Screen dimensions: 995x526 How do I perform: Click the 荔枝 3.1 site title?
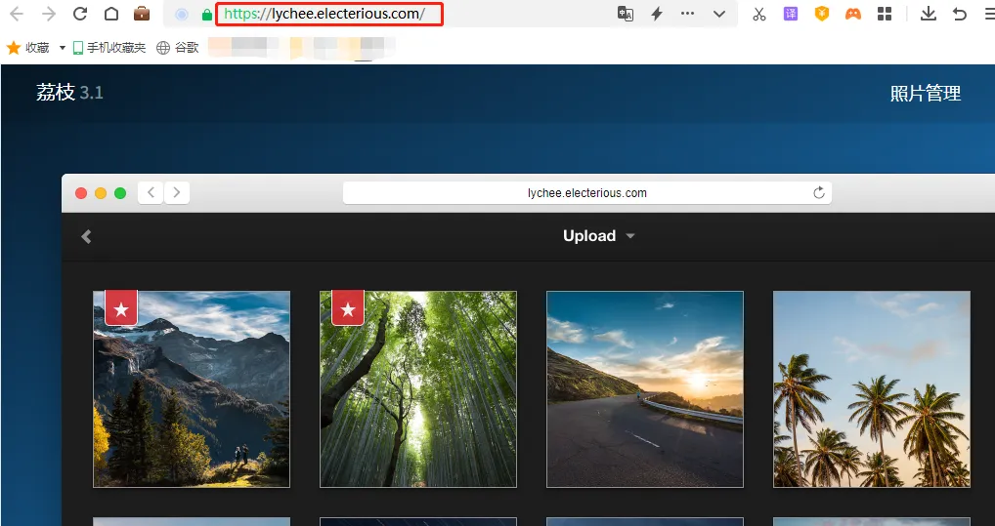(69, 93)
